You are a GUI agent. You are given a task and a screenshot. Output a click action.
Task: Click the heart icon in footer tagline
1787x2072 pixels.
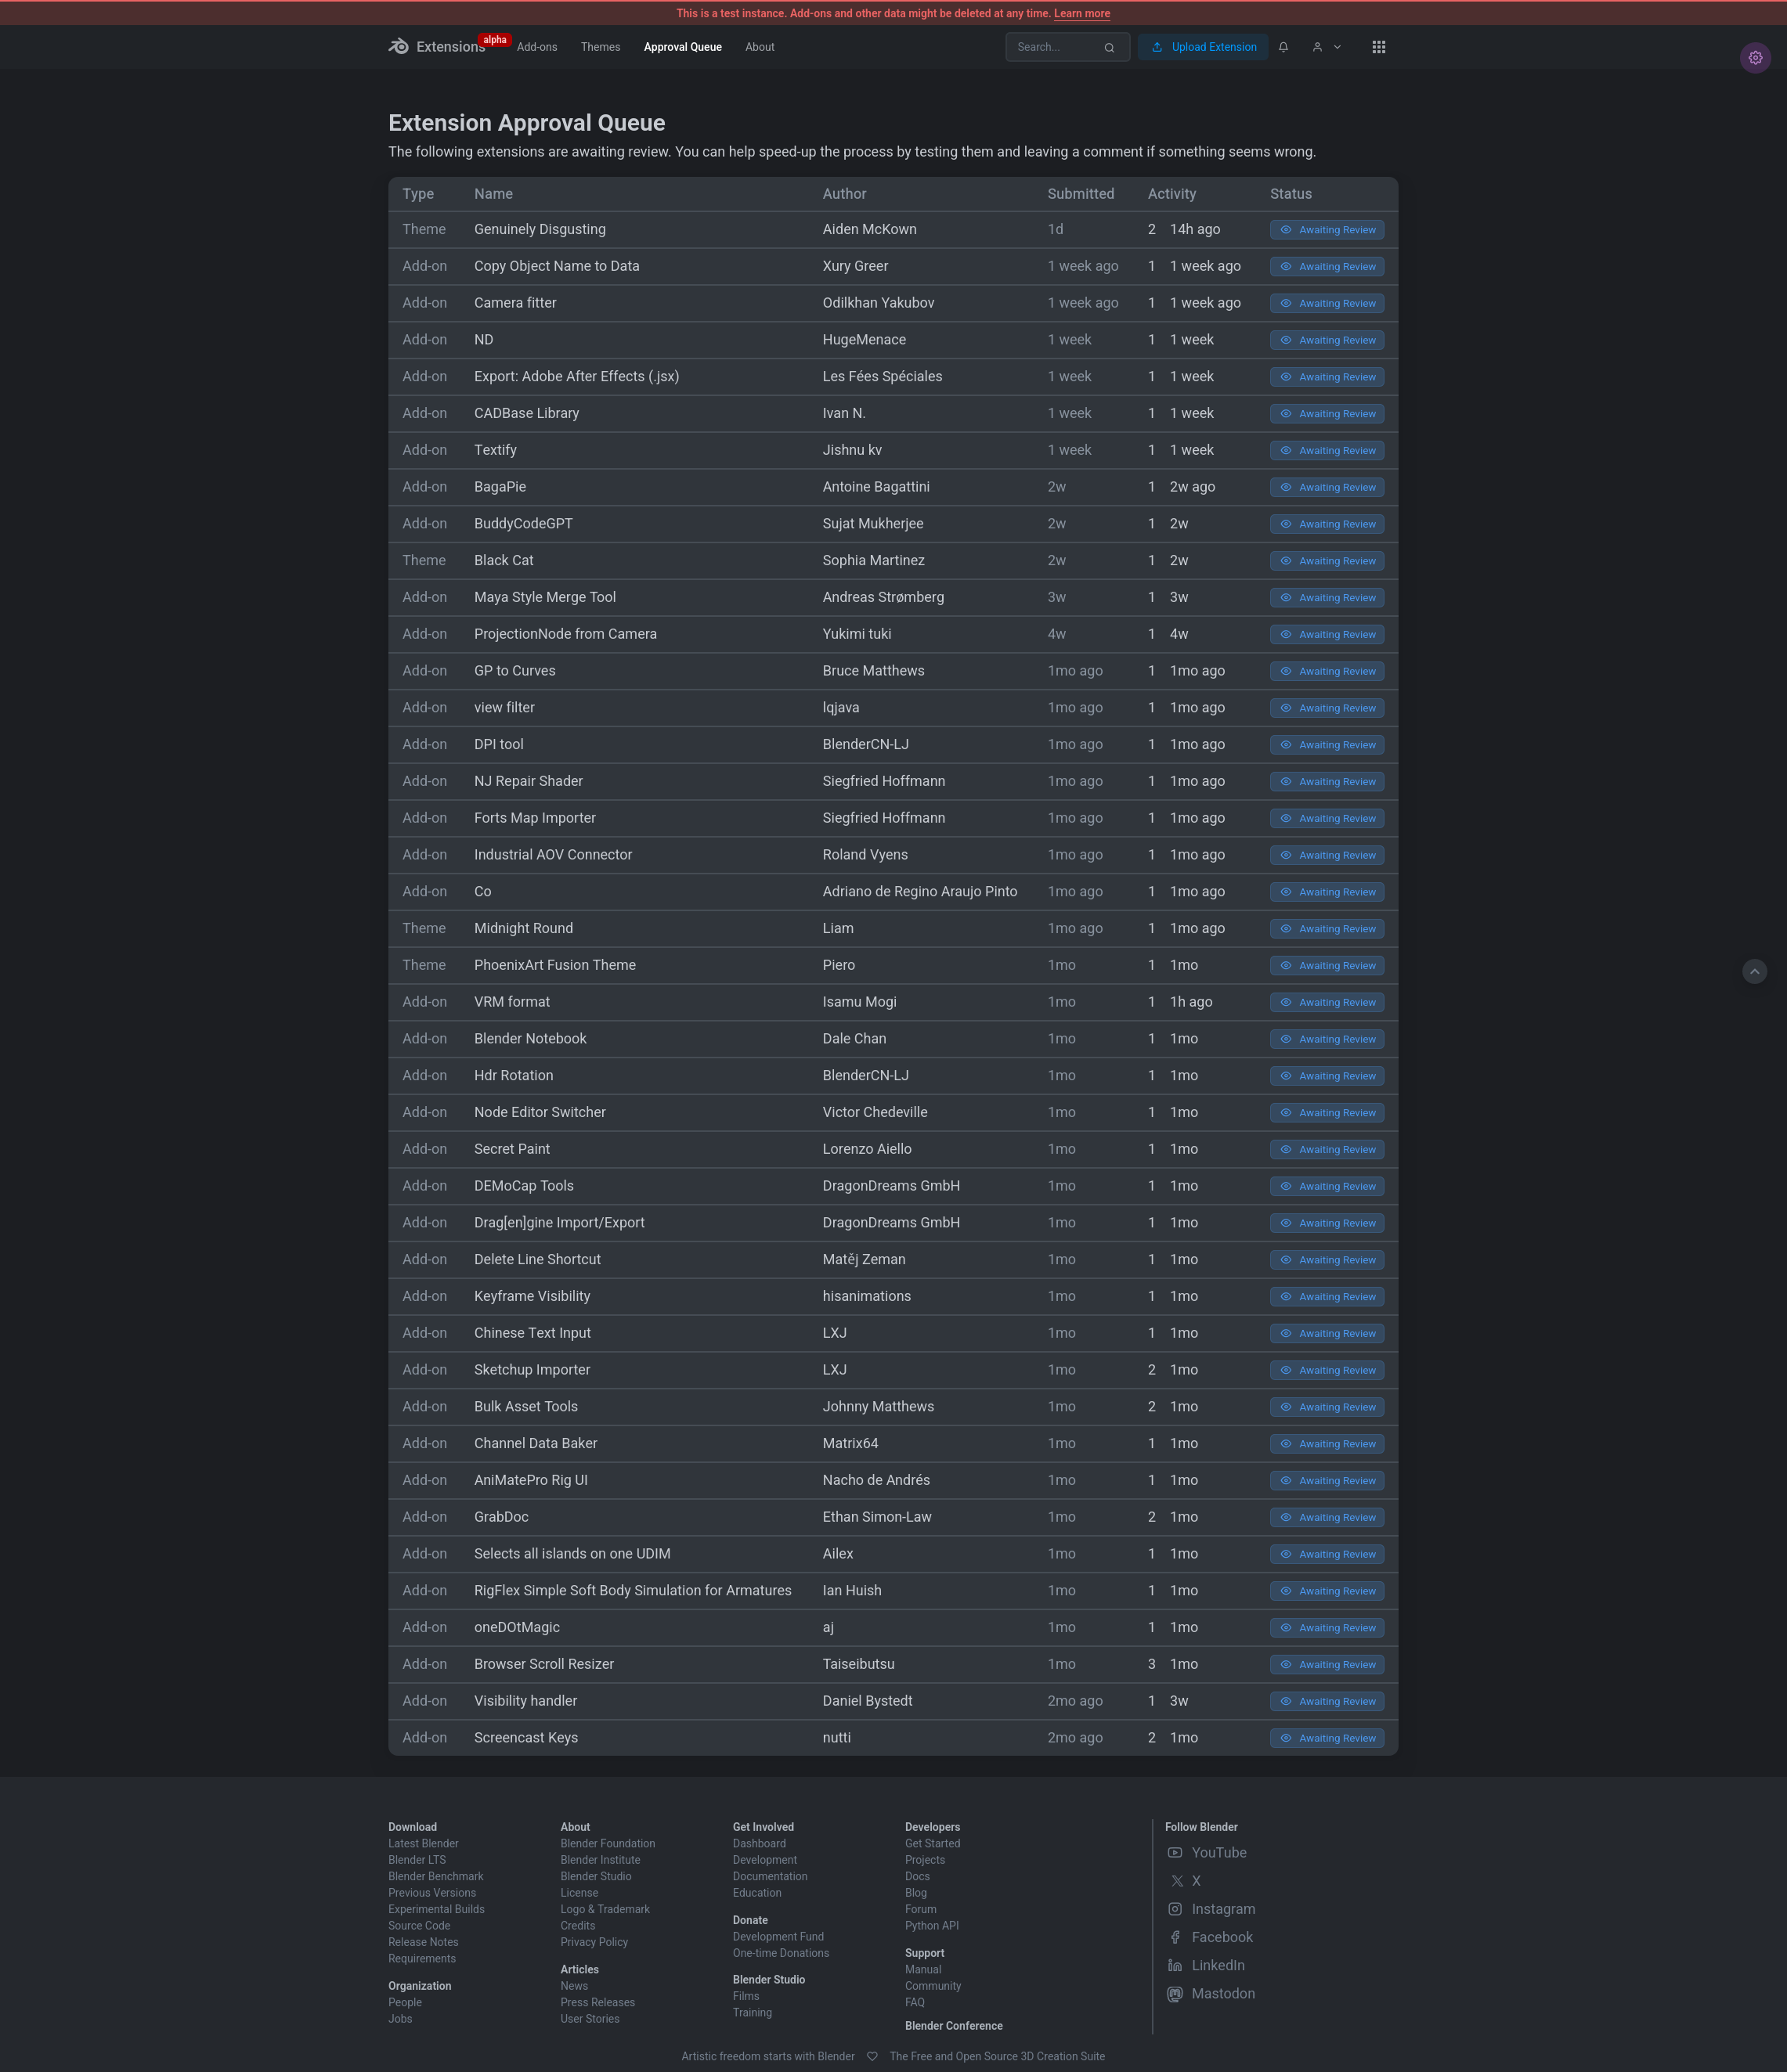pos(872,2056)
